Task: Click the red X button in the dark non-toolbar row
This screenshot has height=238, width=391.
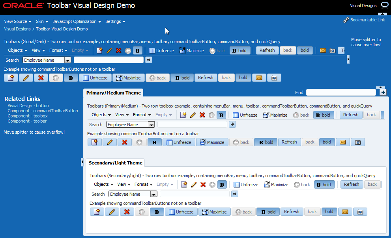Action: tap(41, 77)
